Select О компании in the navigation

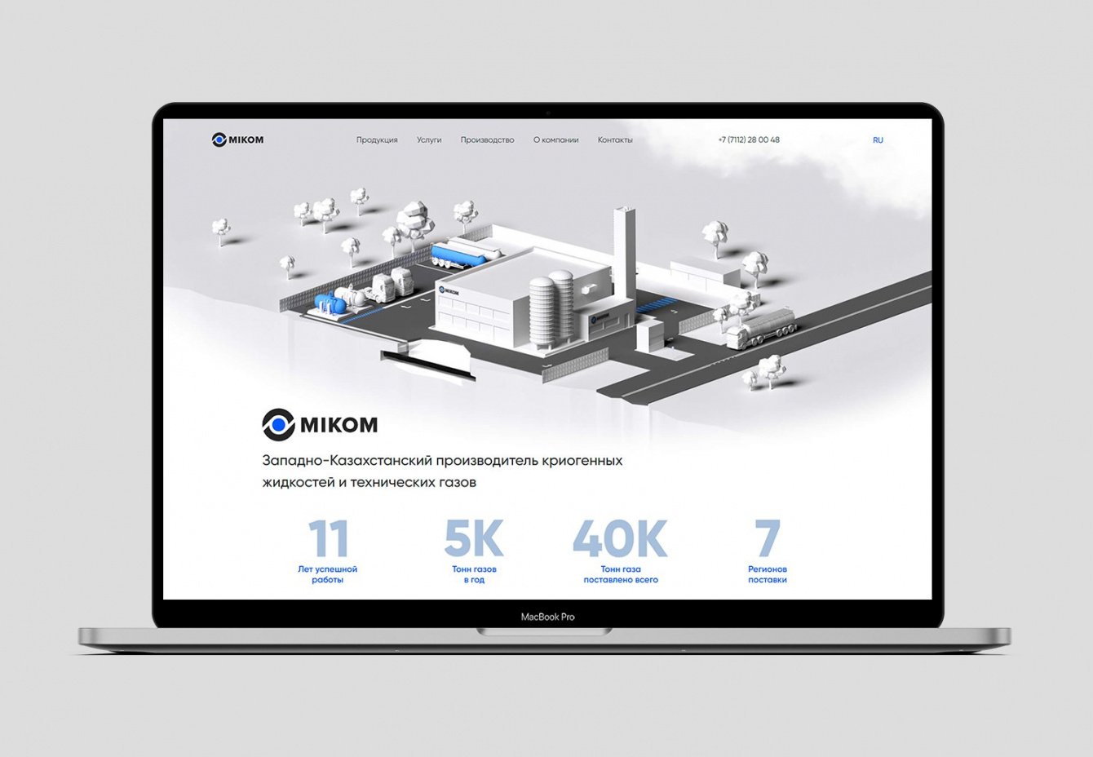point(555,140)
